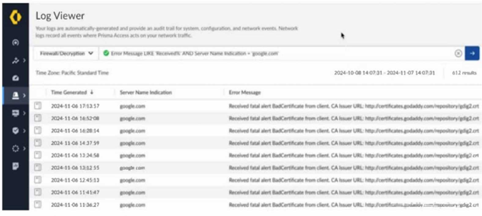Open the dashboard gauge sidebar icon

(16, 78)
